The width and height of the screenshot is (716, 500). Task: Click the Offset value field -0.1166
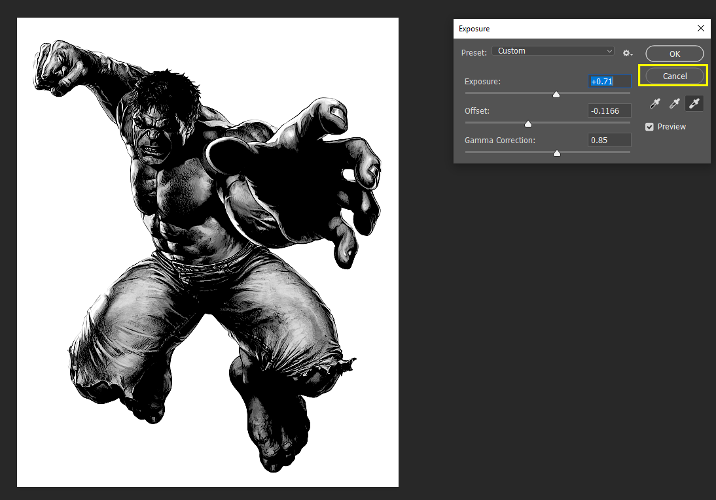609,110
